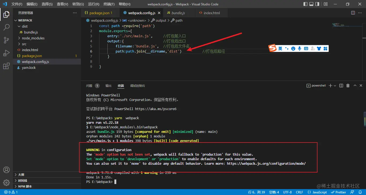Viewport: 366px width, 195px height.
Task: Open Sogou skin shirt icon
Action: tap(319, 48)
